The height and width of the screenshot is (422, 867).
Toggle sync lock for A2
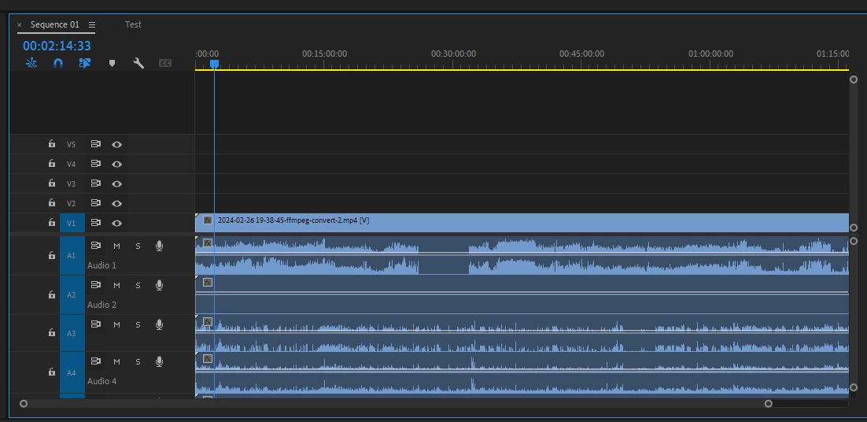[96, 285]
